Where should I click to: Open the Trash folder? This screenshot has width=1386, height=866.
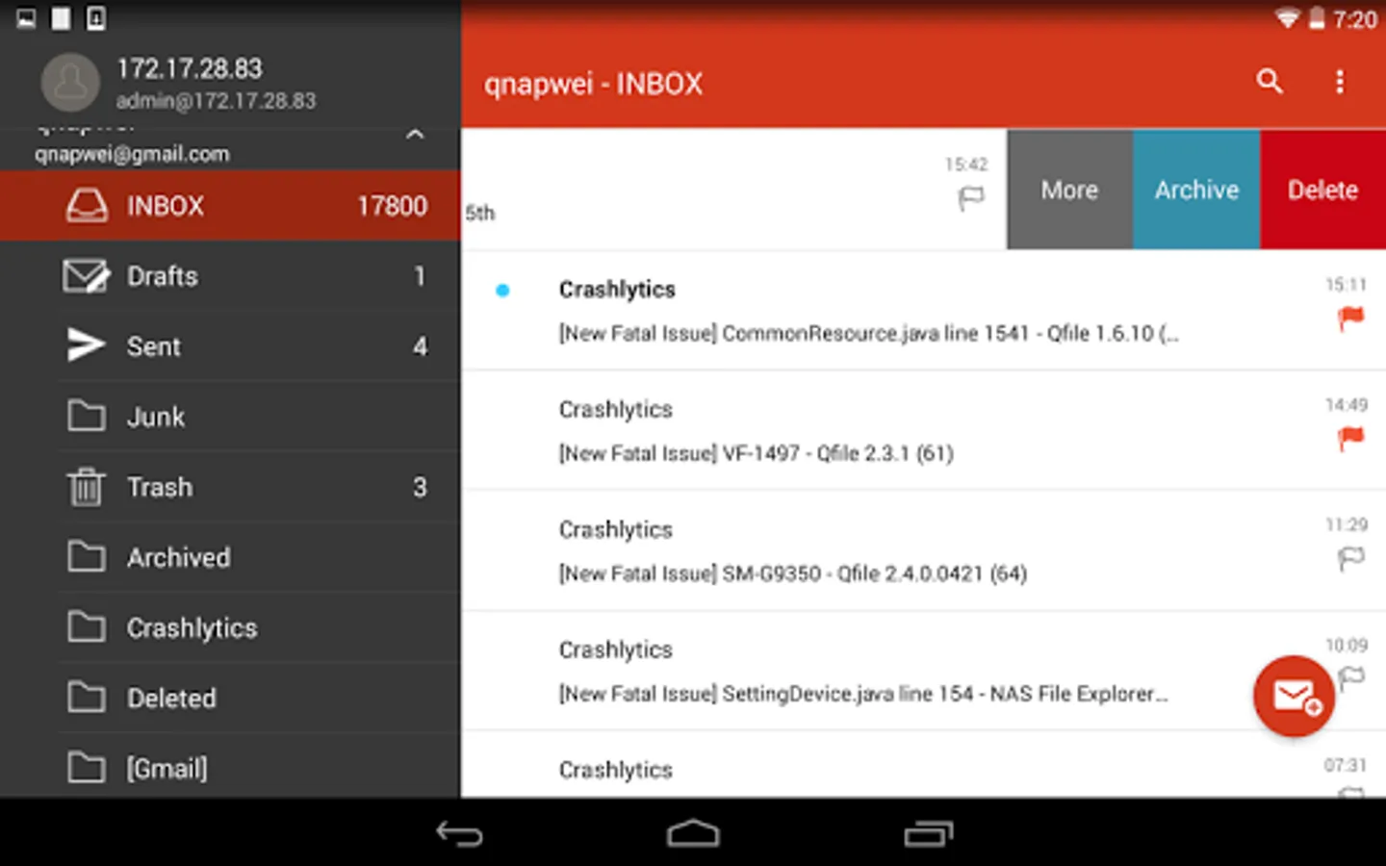pos(230,487)
